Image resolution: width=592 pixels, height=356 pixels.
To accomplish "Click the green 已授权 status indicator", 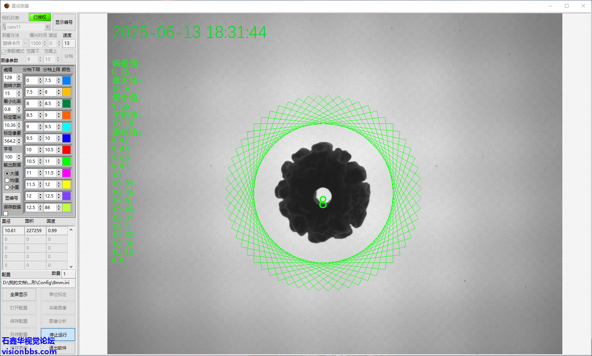I will pos(40,17).
